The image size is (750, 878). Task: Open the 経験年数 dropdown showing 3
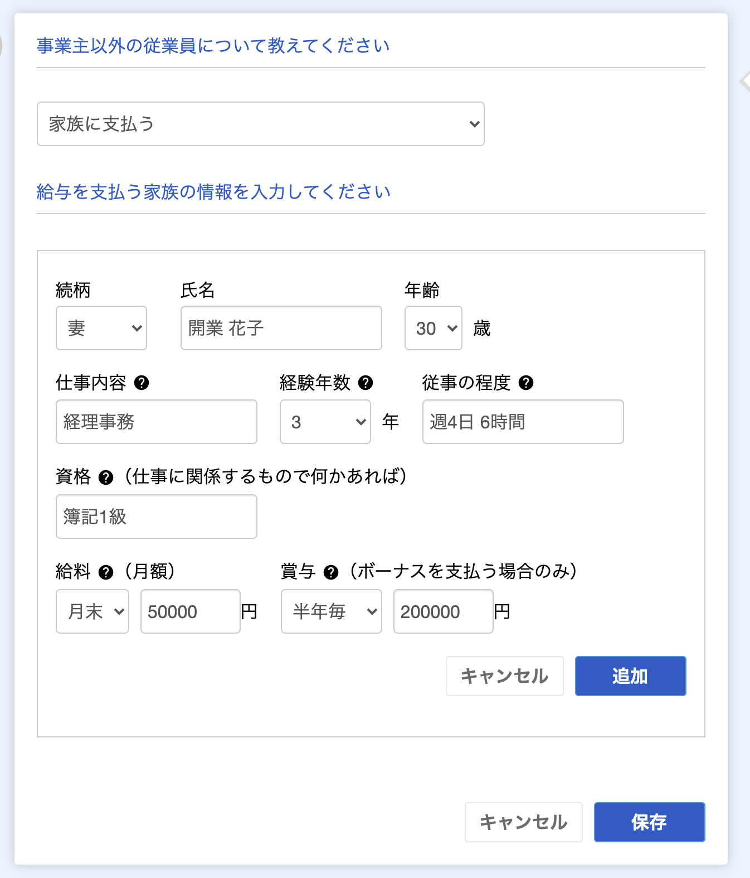(x=325, y=422)
